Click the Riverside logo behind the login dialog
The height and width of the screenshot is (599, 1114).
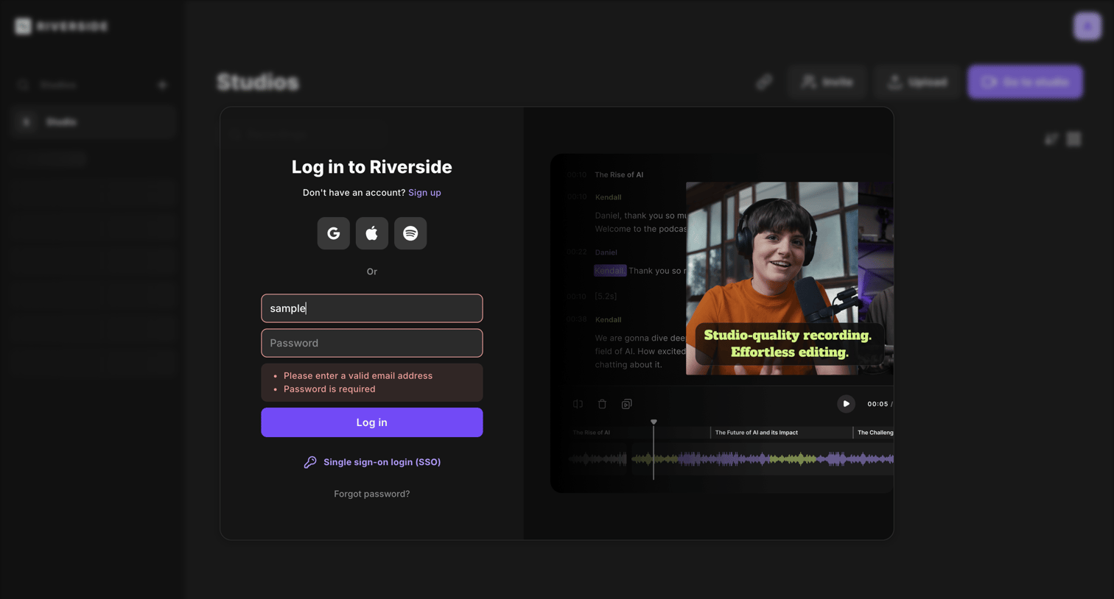(x=62, y=26)
